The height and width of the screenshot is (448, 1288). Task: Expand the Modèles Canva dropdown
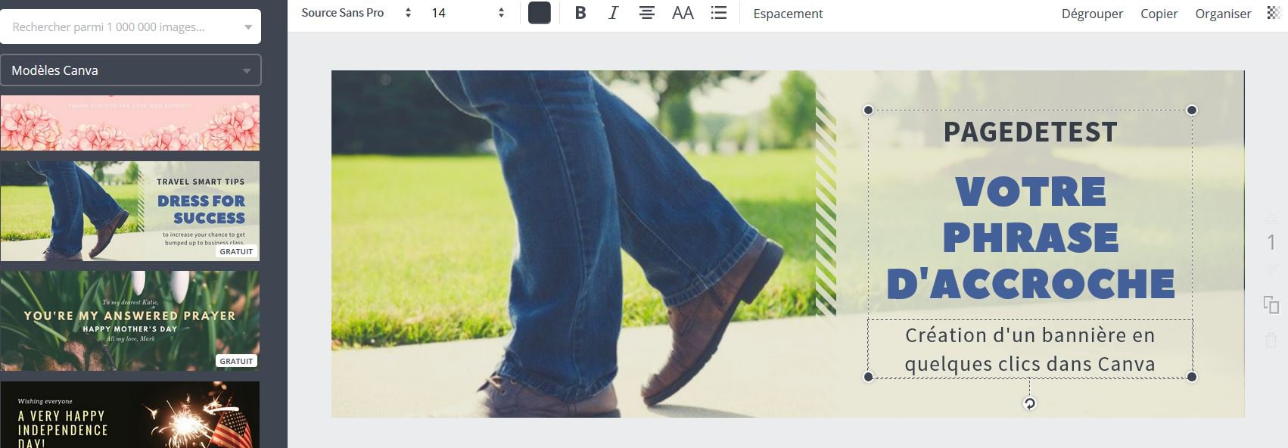(130, 70)
